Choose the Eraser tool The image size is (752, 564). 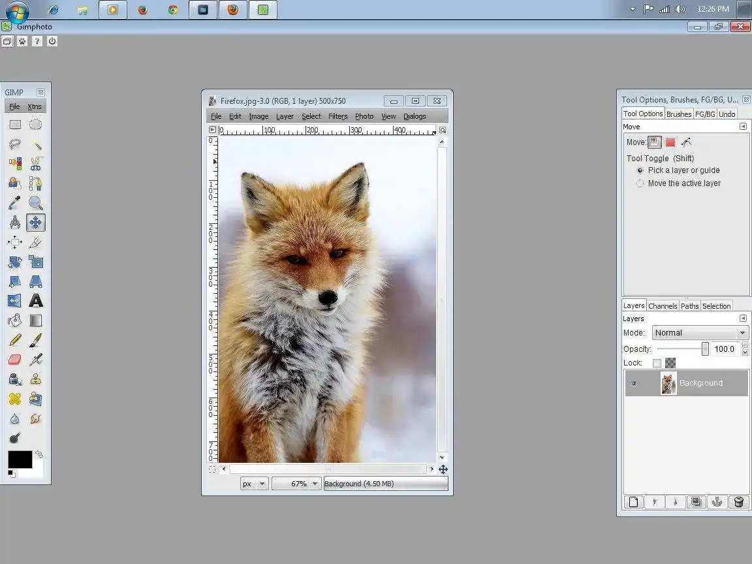pyautogui.click(x=15, y=360)
